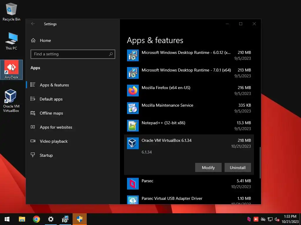Viewport: 301px width, 225px height.
Task: Click the Desktop Runtime 7.0.1 app icon
Action: pos(133,73)
